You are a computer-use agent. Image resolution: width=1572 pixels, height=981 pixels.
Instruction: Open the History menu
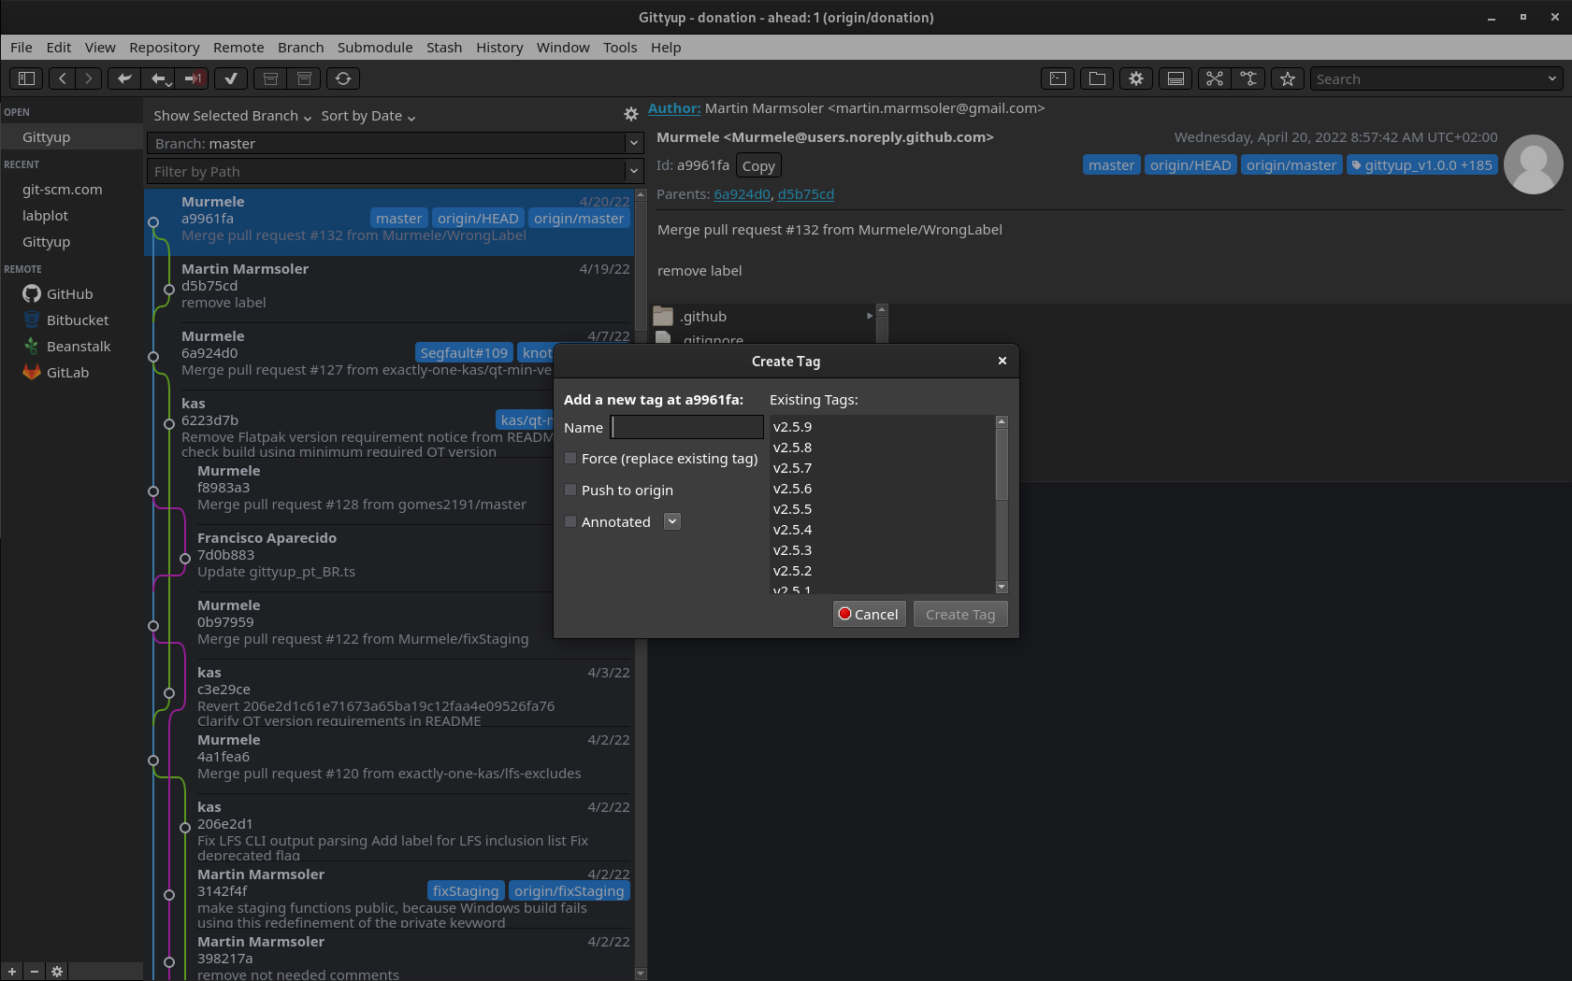499,47
